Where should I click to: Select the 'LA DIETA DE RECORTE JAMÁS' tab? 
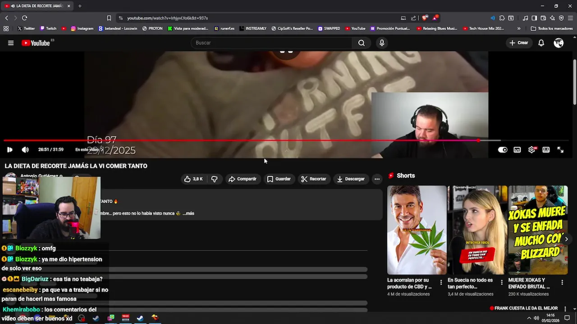(x=38, y=6)
